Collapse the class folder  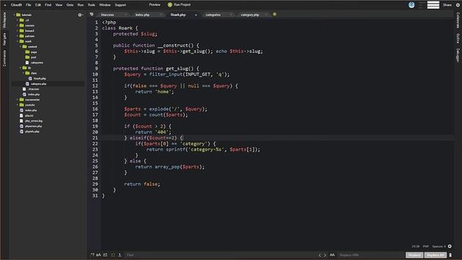23,73
